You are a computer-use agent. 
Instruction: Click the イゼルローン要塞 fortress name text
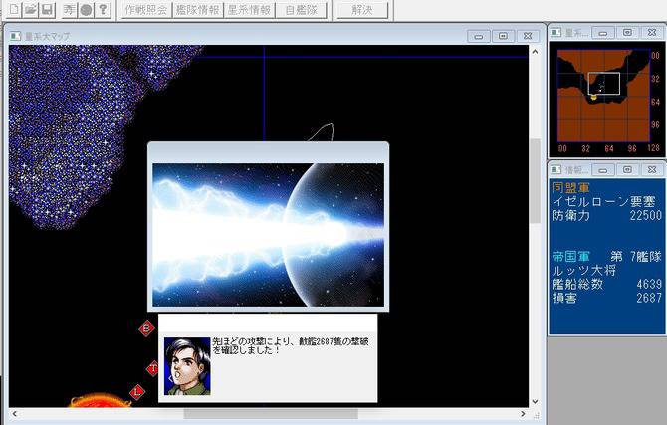603,201
